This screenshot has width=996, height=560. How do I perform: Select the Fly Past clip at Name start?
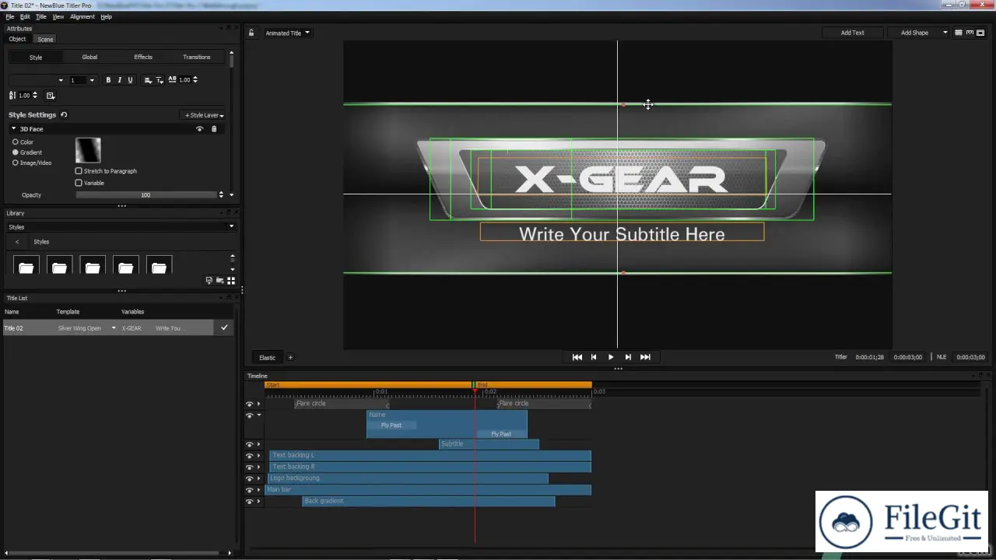pyautogui.click(x=391, y=425)
